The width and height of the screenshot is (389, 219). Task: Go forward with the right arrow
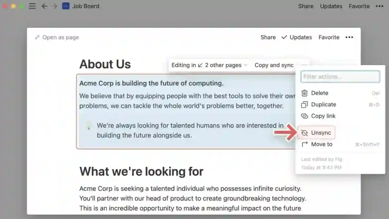(55, 6)
